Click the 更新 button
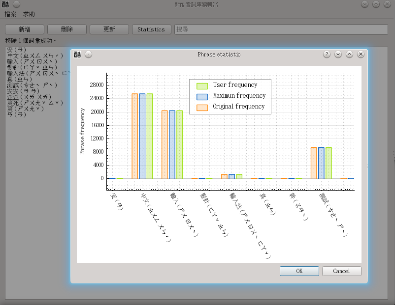The width and height of the screenshot is (395, 305). click(x=109, y=29)
